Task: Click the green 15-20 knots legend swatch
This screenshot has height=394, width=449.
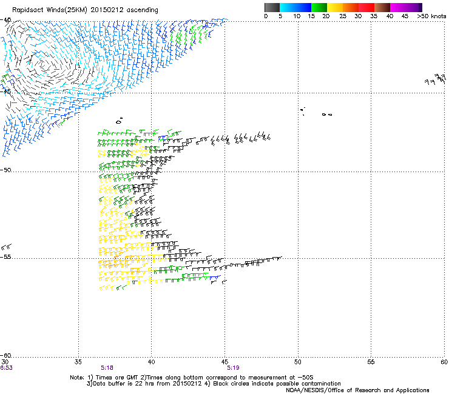Action: [319, 7]
